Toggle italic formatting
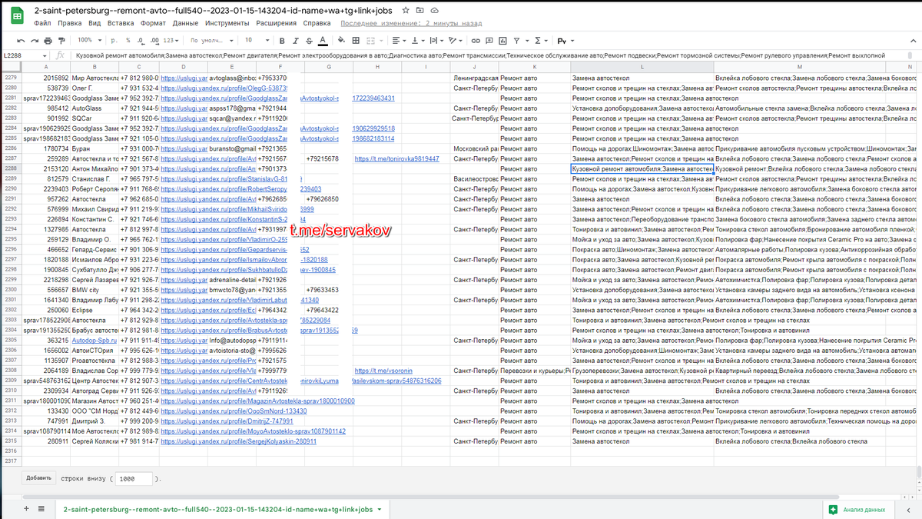 pyautogui.click(x=295, y=40)
